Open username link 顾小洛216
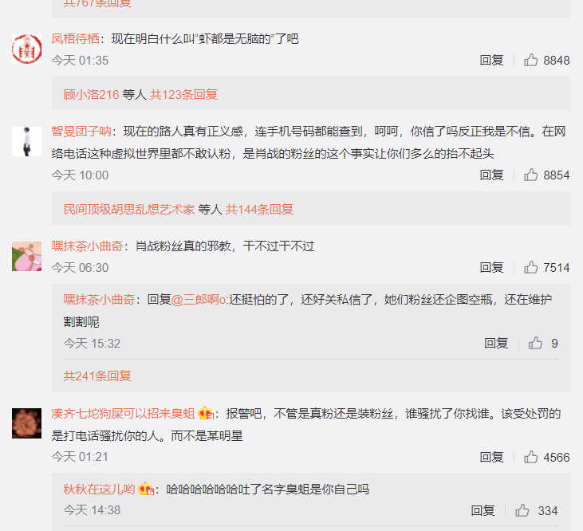The height and width of the screenshot is (531, 583). (x=91, y=94)
